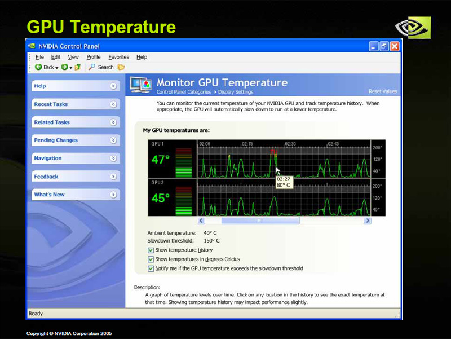Expand the Recent Tasks panel chevron
451x339 pixels.
[113, 104]
